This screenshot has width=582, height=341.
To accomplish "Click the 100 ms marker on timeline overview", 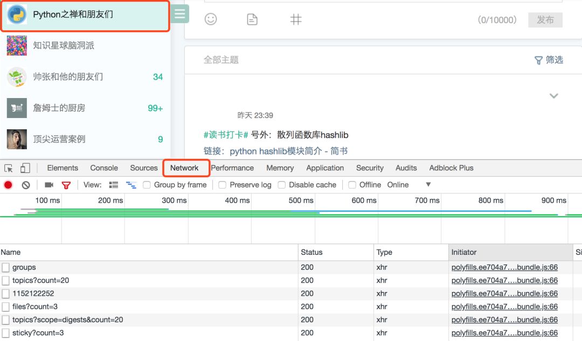I will point(47,200).
